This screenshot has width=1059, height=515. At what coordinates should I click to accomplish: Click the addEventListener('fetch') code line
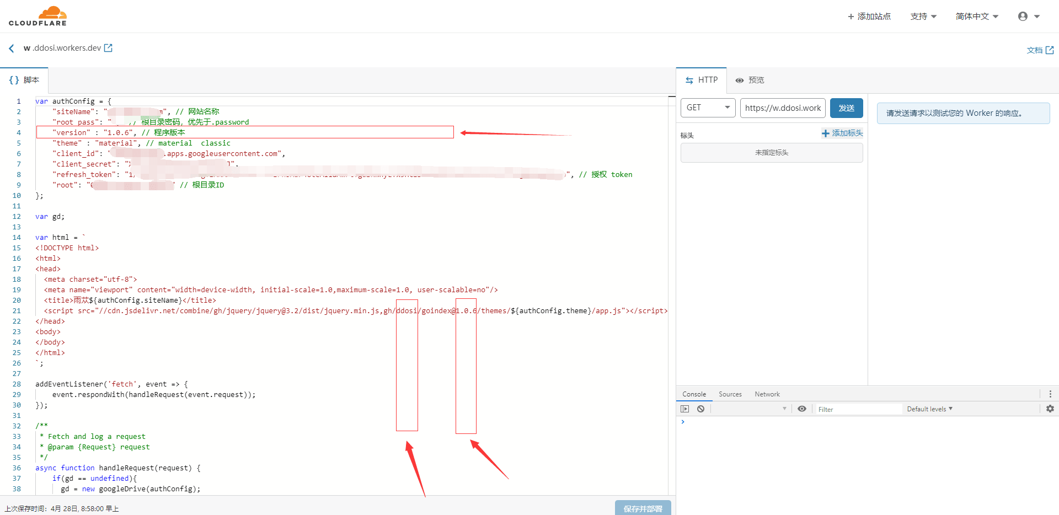click(x=111, y=384)
